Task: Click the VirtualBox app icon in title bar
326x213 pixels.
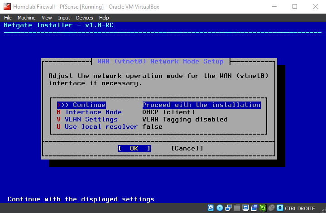Action: (x=7, y=6)
